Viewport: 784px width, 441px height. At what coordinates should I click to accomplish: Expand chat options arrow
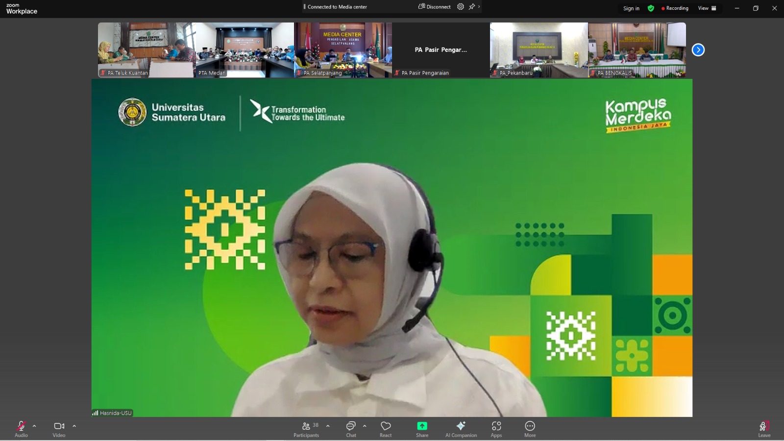coord(365,426)
